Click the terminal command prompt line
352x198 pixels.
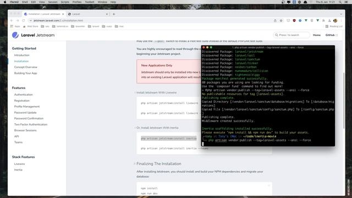tap(260, 140)
